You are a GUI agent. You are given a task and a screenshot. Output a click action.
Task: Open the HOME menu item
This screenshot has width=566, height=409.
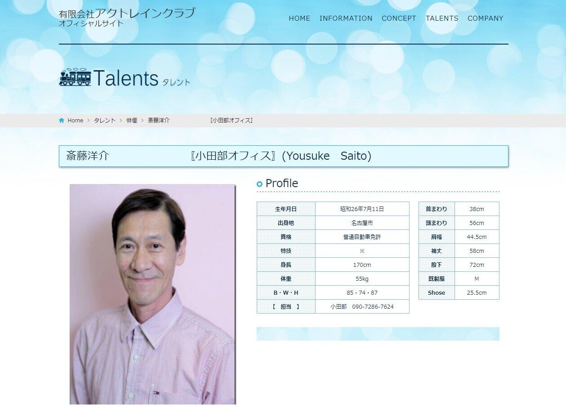click(299, 18)
